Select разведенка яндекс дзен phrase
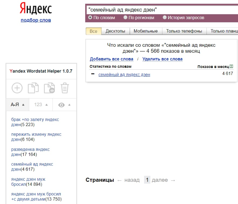The width and height of the screenshot is (238, 204). coord(30,152)
